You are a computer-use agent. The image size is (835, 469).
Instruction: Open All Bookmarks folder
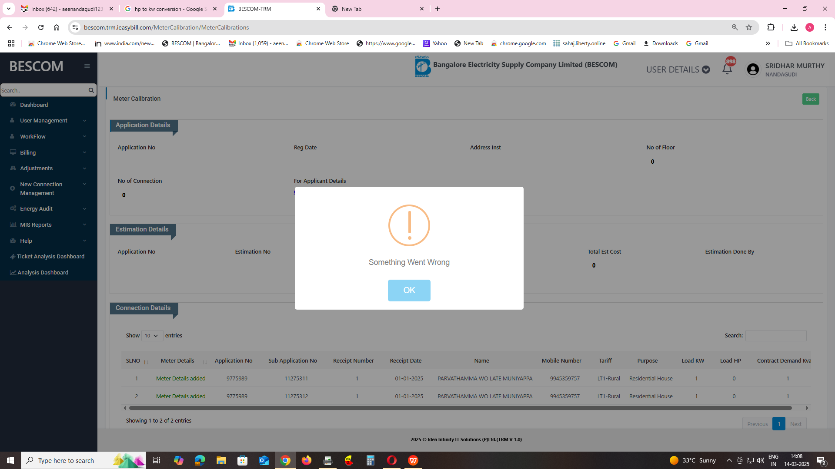pyautogui.click(x=807, y=43)
